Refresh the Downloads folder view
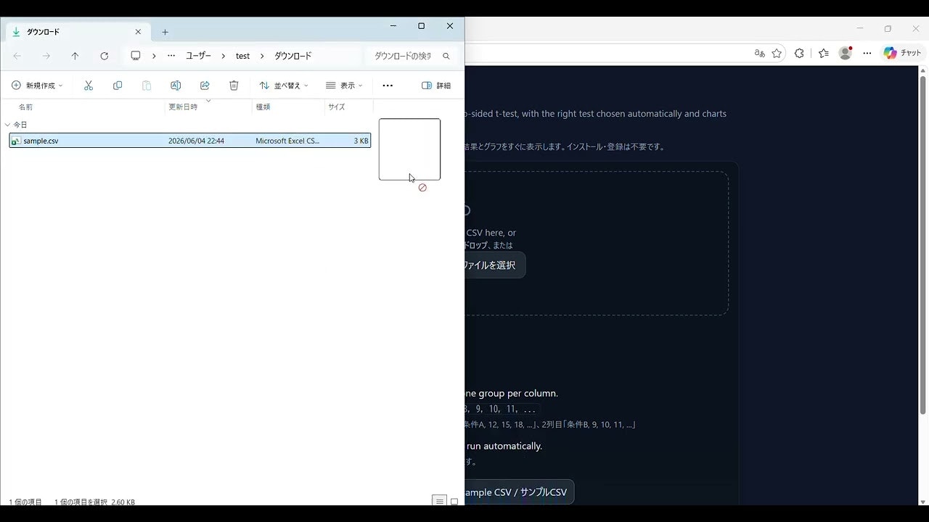This screenshot has height=522, width=929. pos(105,56)
